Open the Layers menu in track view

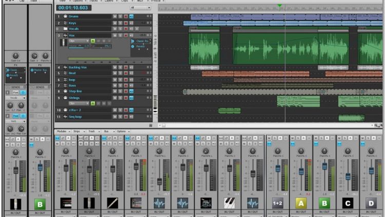110,1
